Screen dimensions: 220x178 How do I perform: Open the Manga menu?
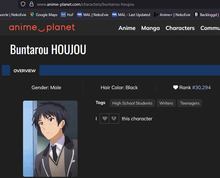151,28
